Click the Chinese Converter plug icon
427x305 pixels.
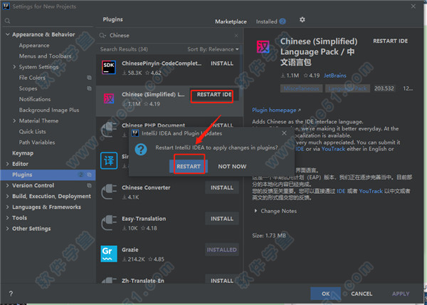(110, 192)
